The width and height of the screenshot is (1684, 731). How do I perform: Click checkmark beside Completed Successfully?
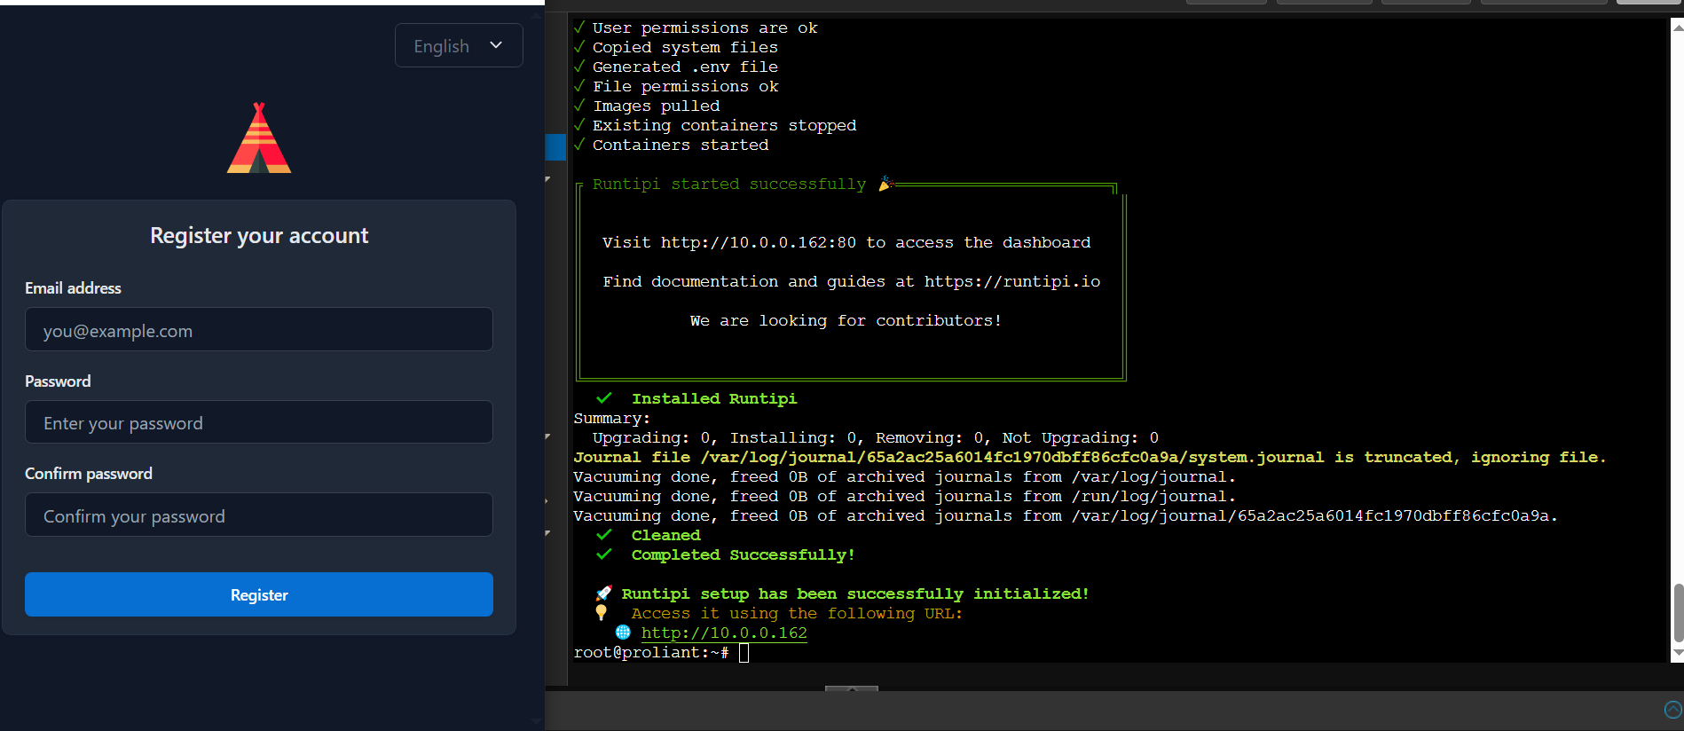pos(604,554)
